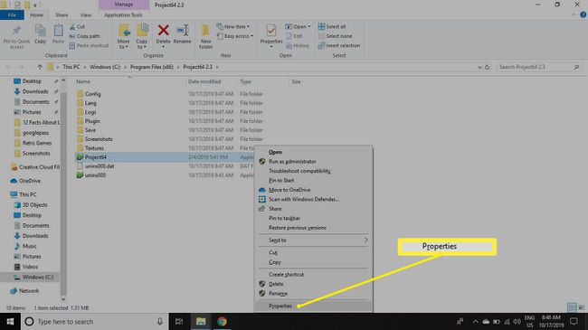Open the address bar history dropdown
Image resolution: width=588 pixels, height=330 pixels.
click(479, 67)
